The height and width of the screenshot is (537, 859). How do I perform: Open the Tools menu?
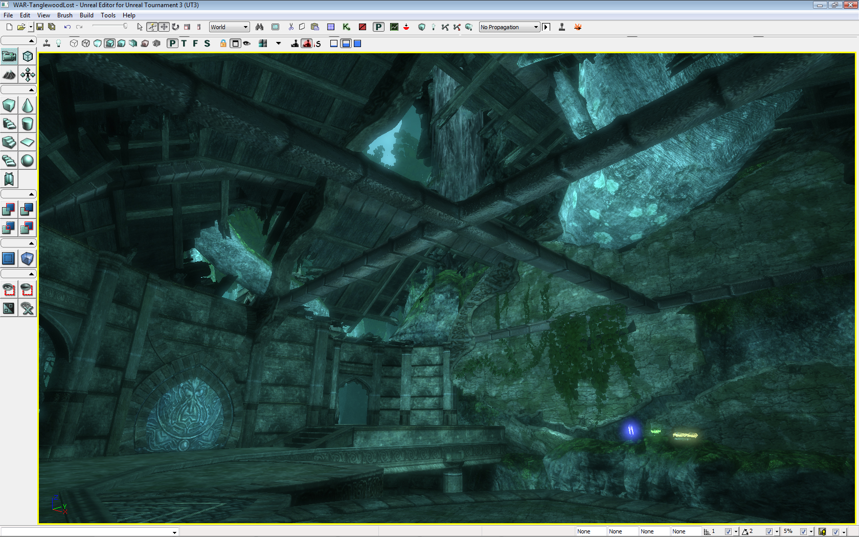tap(108, 15)
